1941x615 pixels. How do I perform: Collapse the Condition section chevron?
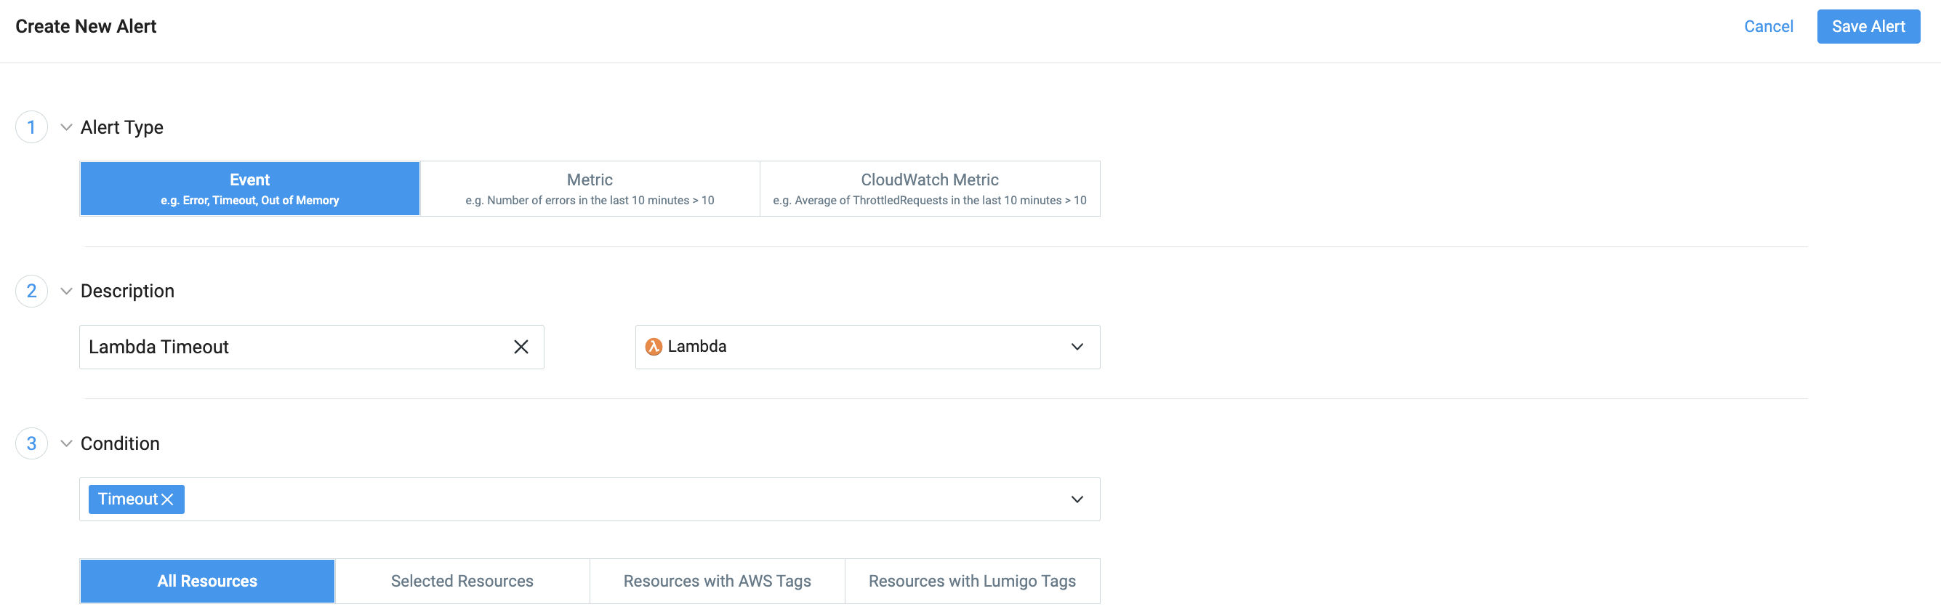tap(66, 443)
